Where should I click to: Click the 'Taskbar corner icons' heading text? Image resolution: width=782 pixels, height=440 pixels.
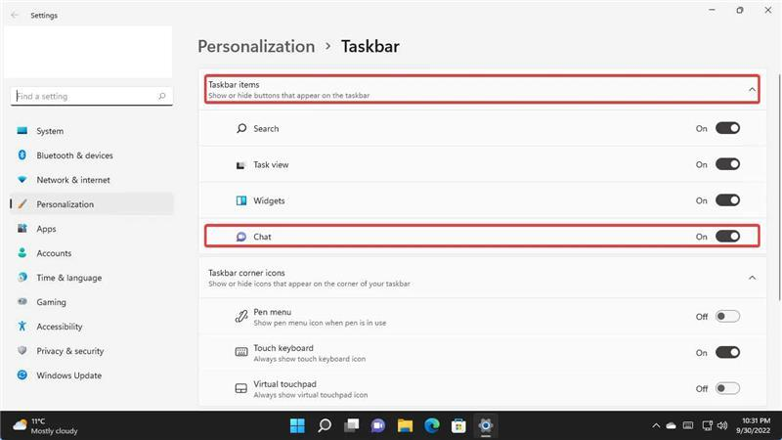246,273
